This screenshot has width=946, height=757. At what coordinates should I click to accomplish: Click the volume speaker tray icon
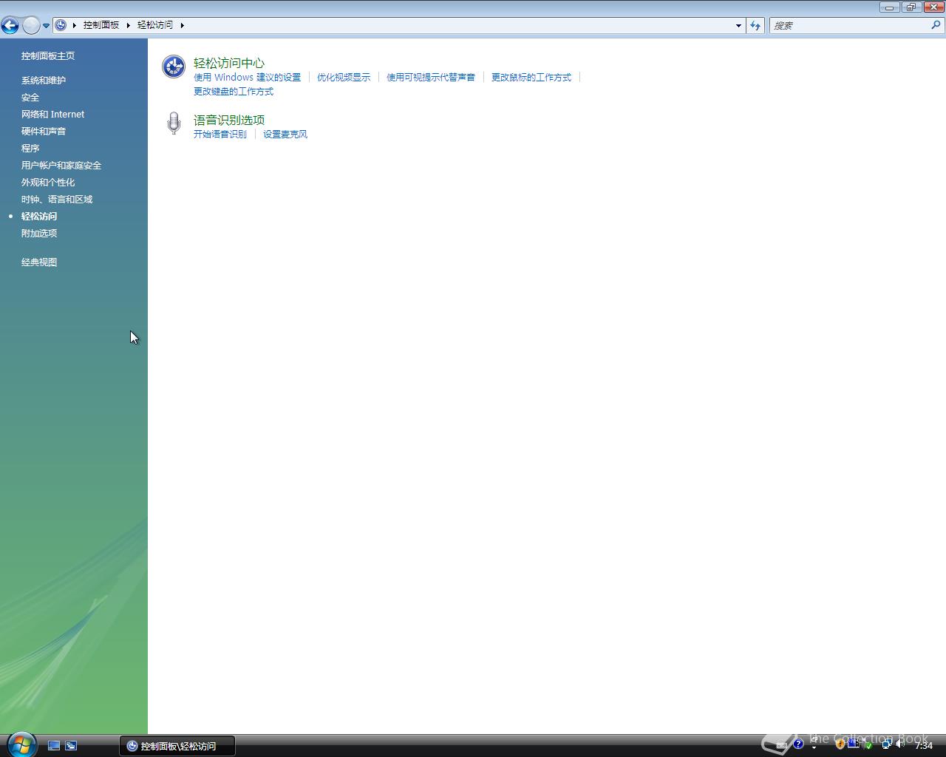point(900,744)
